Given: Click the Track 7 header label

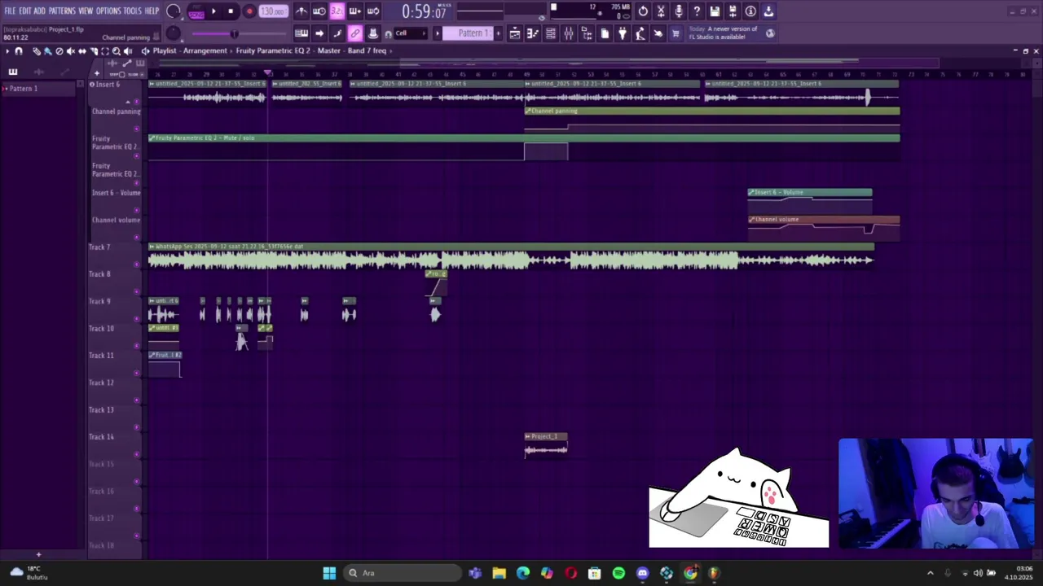Looking at the screenshot, I should 99,247.
